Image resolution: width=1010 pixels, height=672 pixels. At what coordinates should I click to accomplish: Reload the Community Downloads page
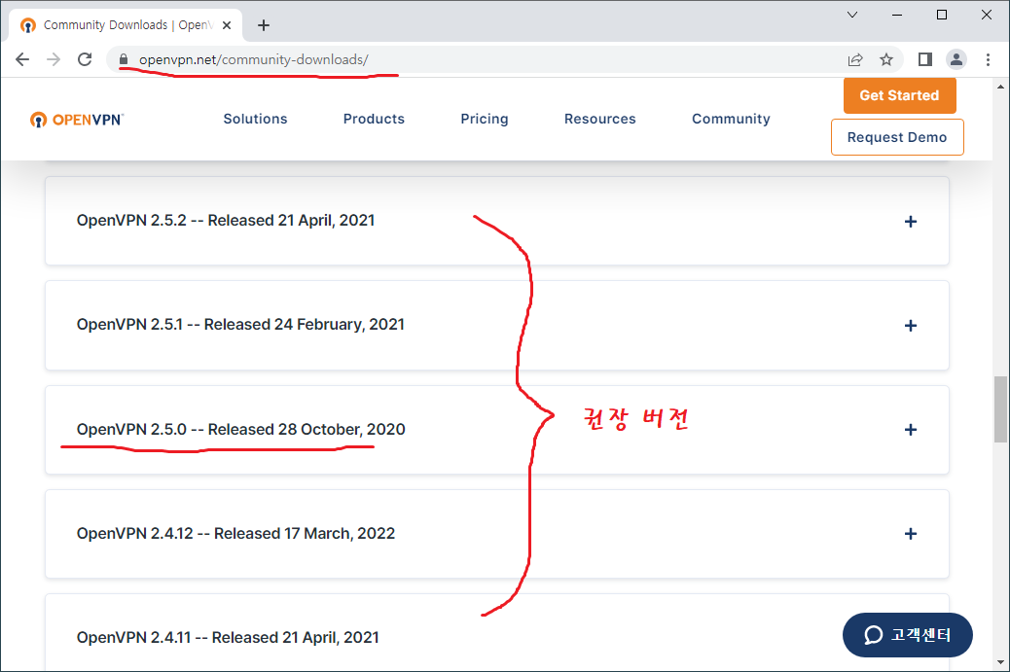point(85,60)
